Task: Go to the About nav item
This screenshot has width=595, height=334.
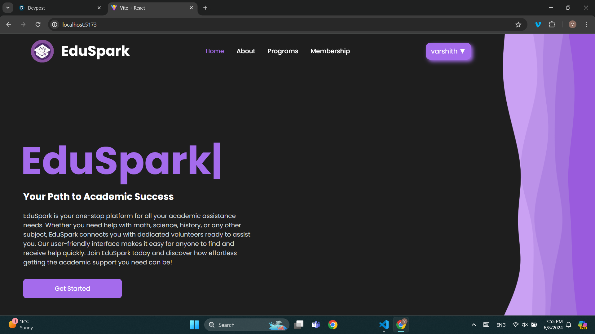Action: (x=246, y=51)
